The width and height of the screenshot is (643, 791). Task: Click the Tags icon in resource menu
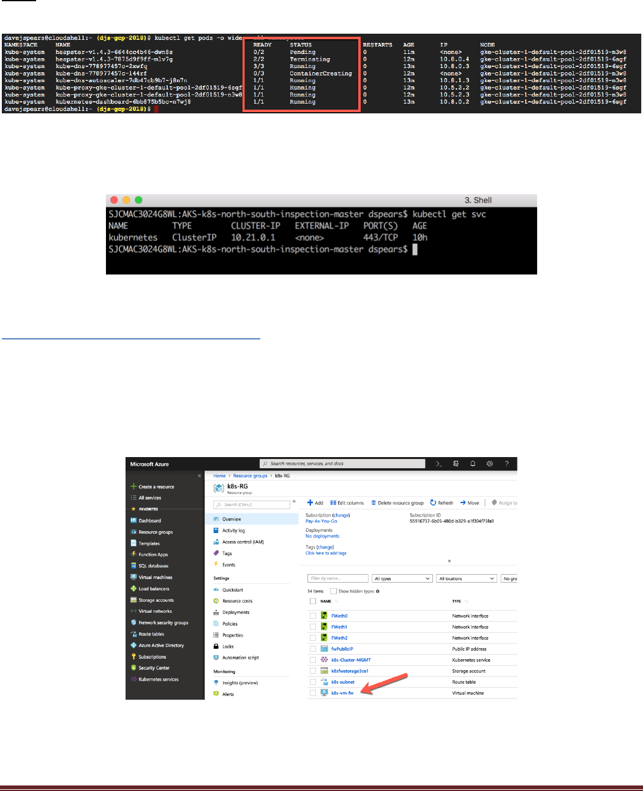coord(216,553)
